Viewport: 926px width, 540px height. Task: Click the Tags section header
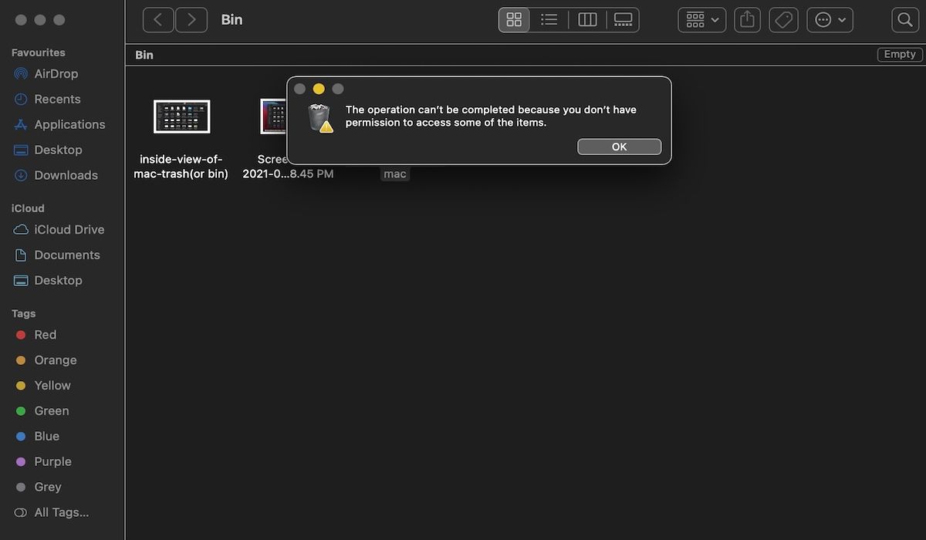[23, 313]
